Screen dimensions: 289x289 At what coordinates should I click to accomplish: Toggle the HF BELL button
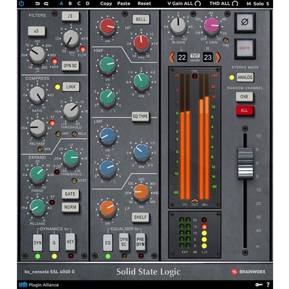pos(141,19)
